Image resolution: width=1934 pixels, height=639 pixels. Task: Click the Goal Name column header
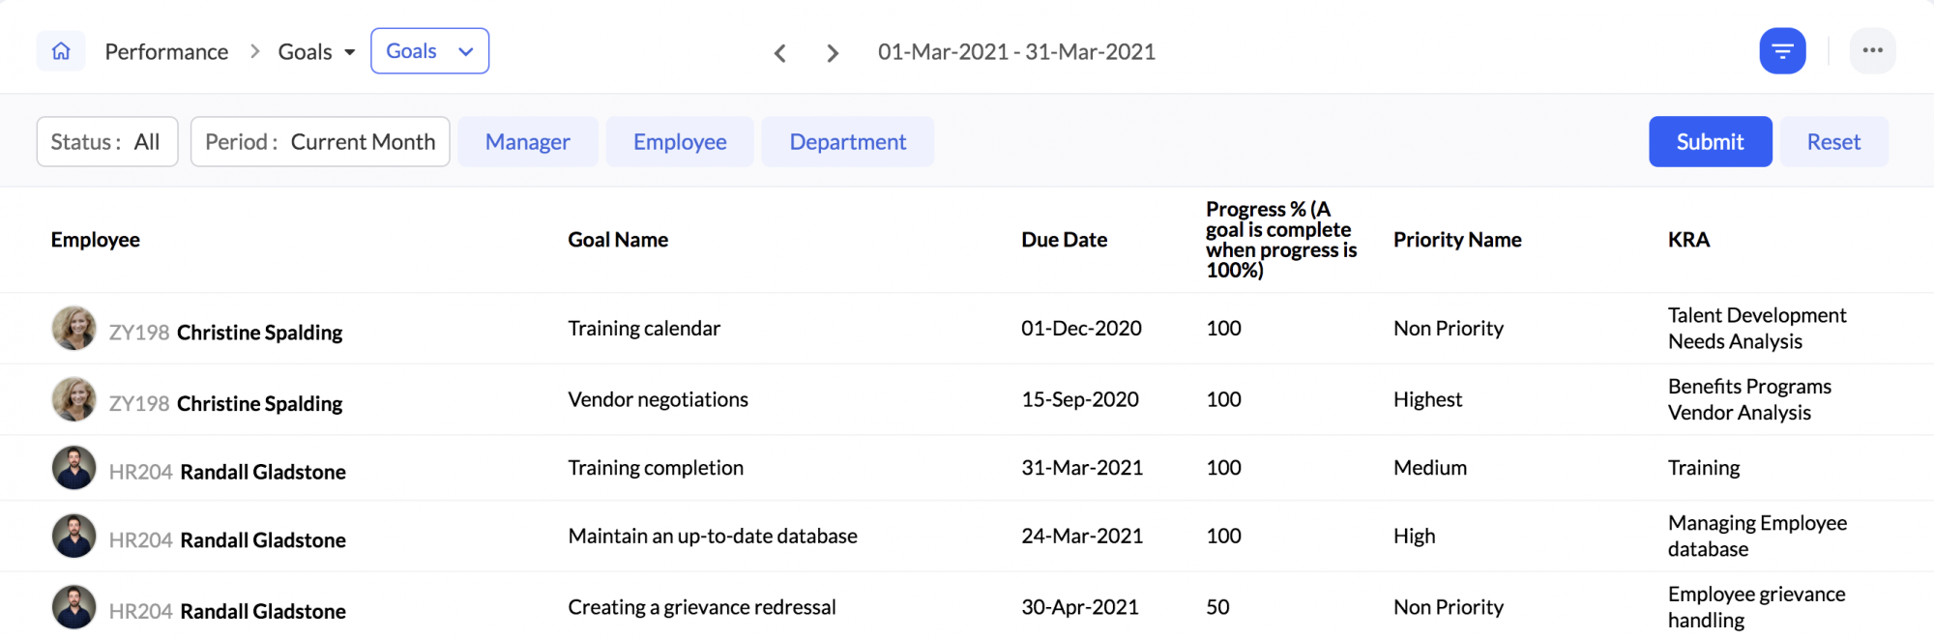618,240
